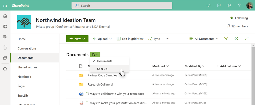Click the SharePoint home title link
Image resolution: width=255 pixels, height=105 pixels.
pos(20,6)
